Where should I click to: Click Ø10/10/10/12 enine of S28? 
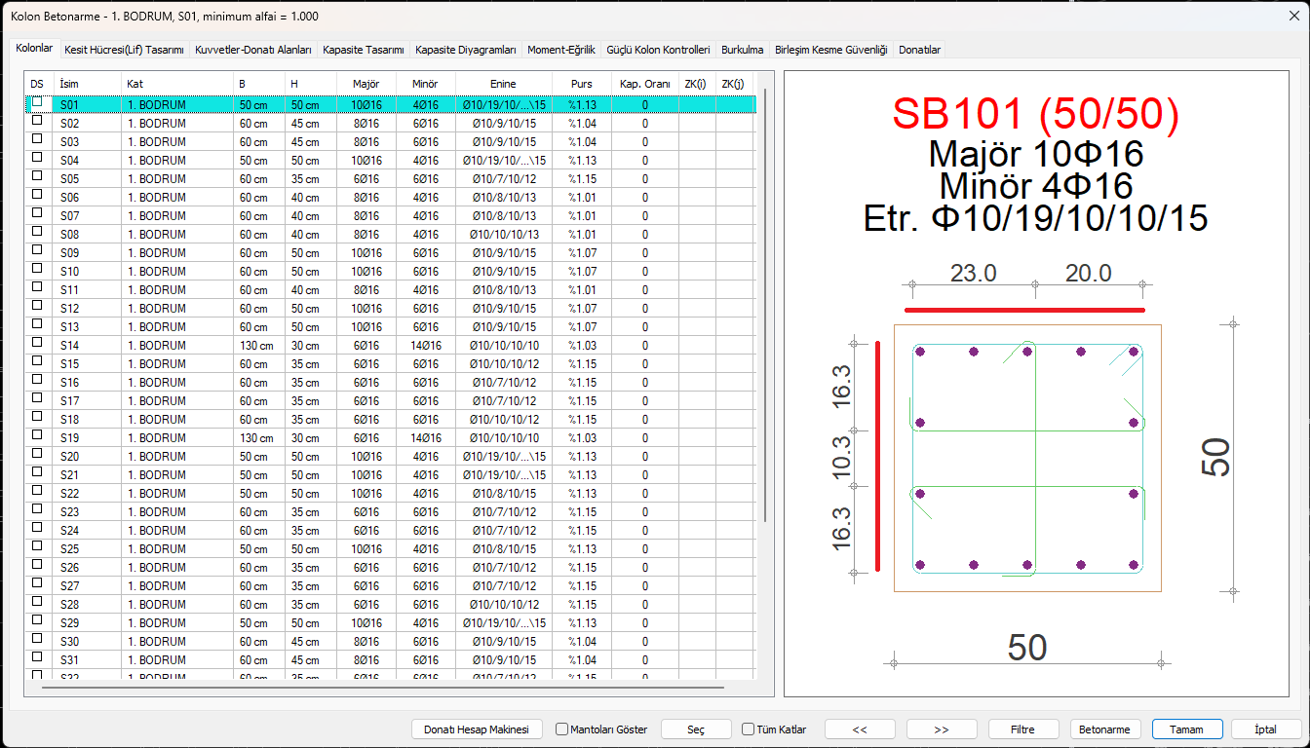tap(504, 604)
